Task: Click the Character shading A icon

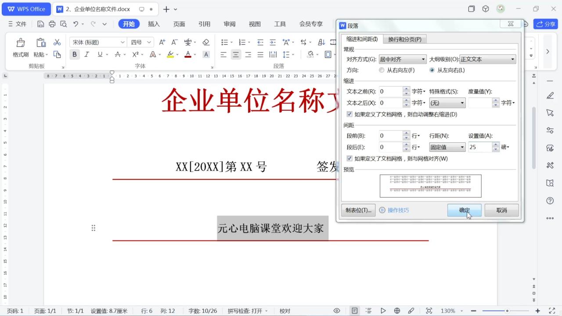Action: point(206,54)
